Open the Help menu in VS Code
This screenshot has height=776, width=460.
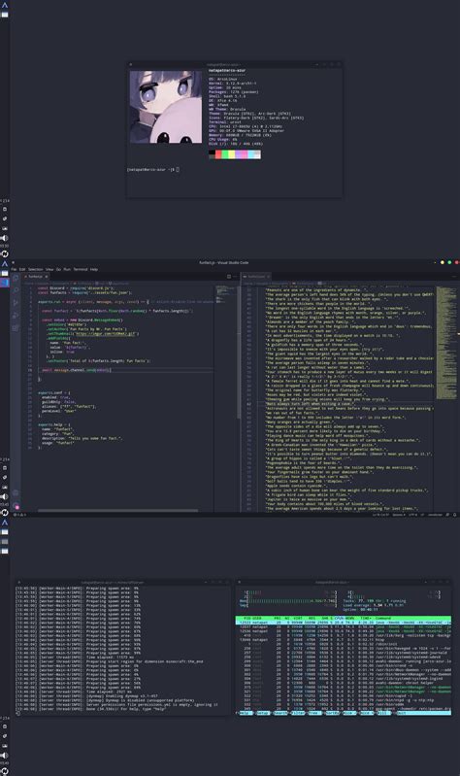click(x=94, y=270)
